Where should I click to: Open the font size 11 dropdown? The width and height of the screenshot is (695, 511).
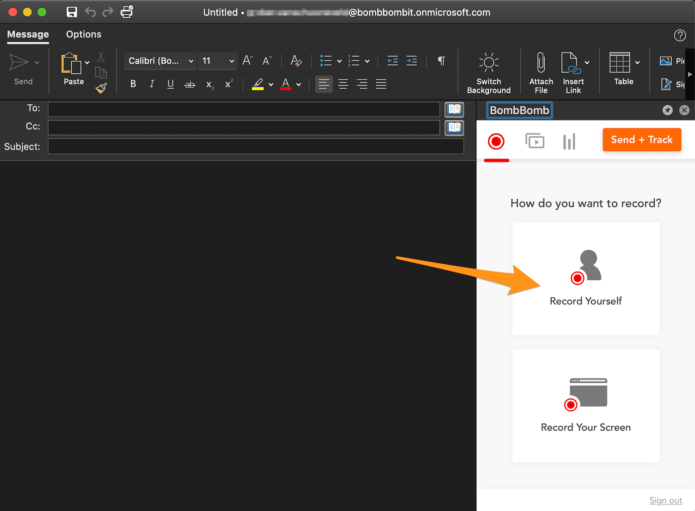click(217, 61)
